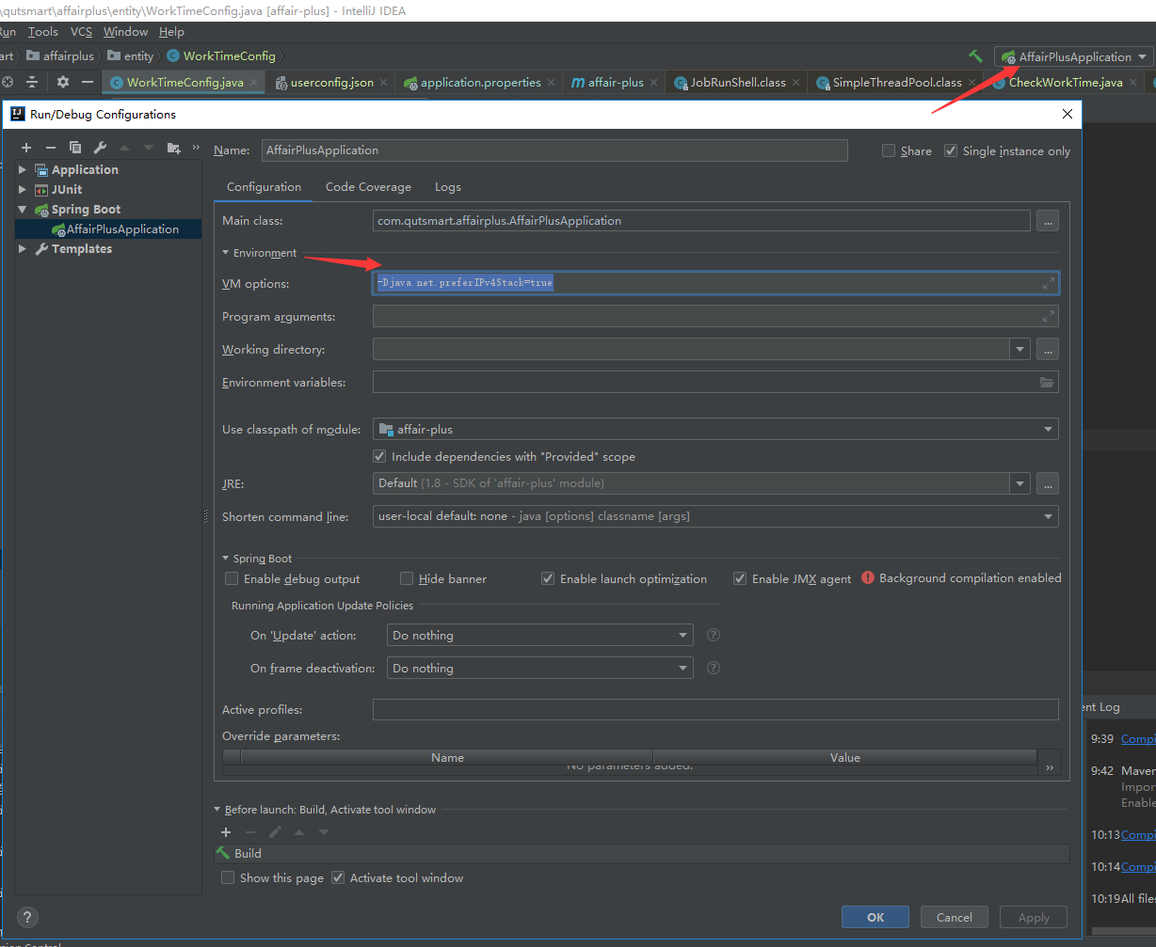
Task: Close userconfig.json editor tab
Action: coord(386,83)
